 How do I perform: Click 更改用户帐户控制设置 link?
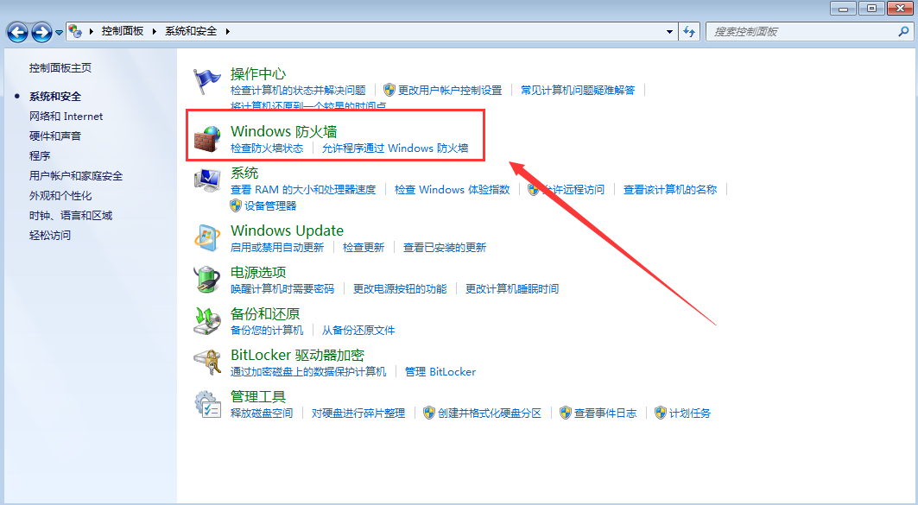450,90
